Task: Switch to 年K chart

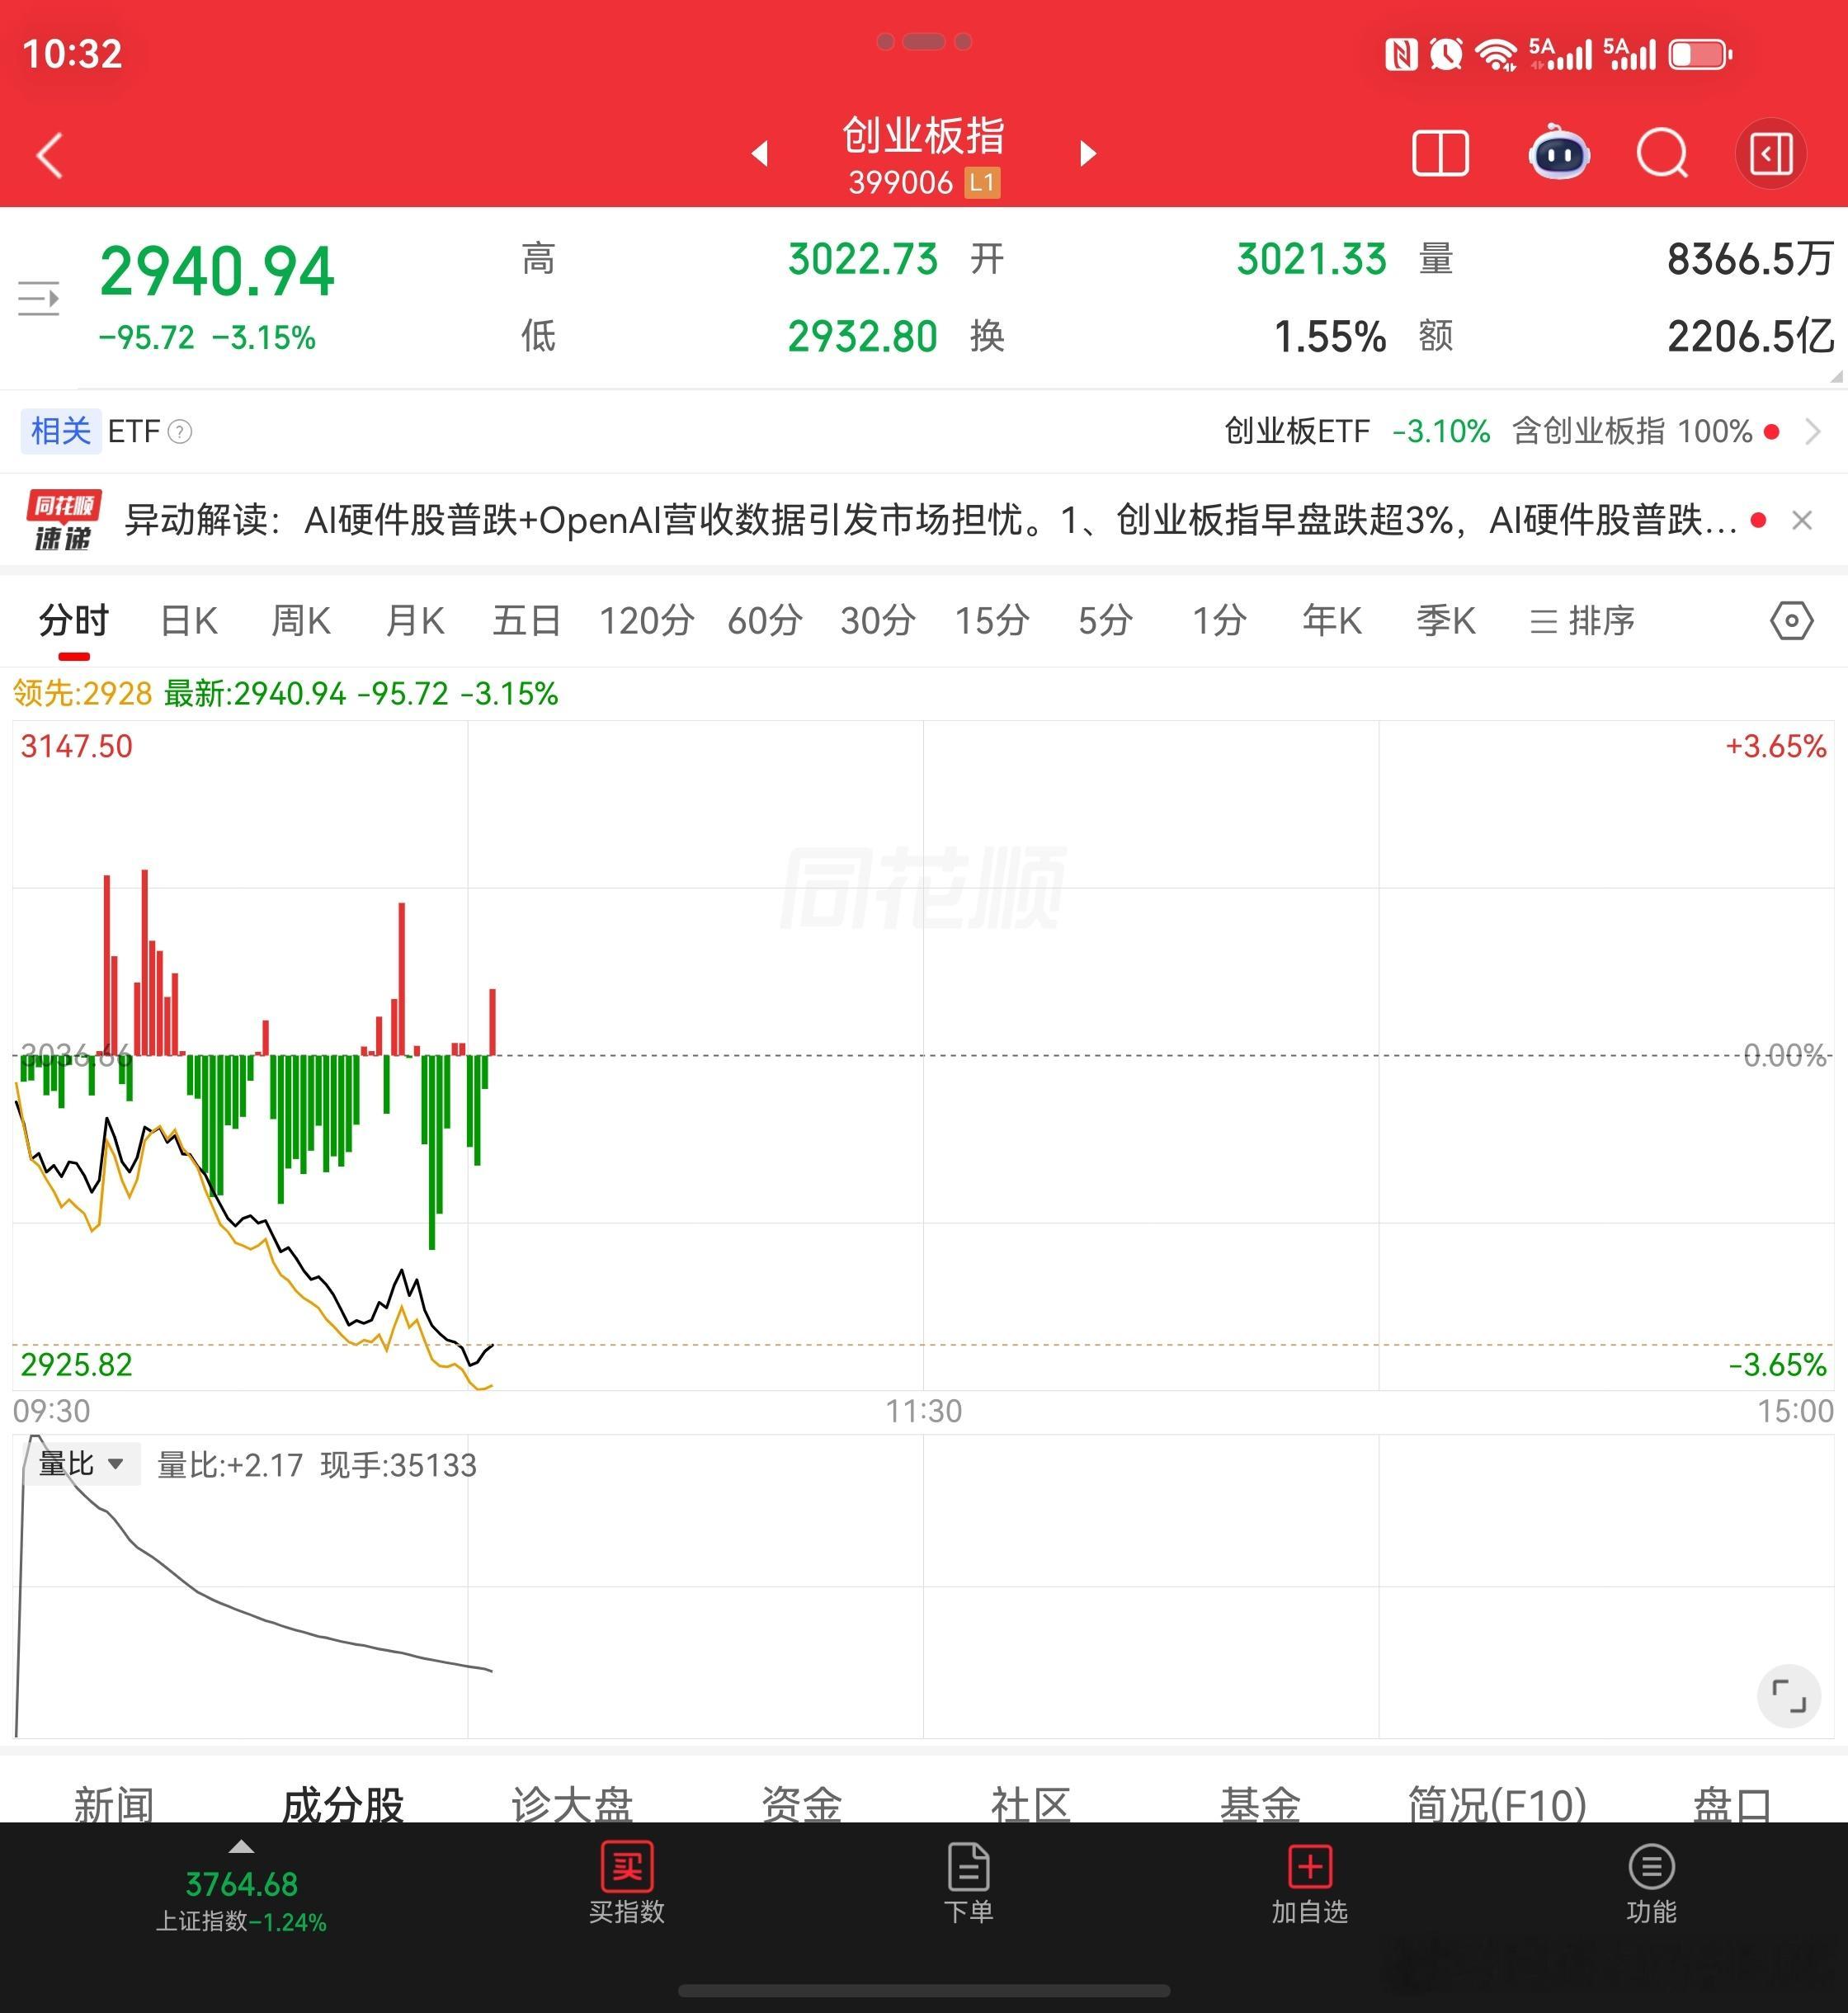Action: click(x=1332, y=621)
